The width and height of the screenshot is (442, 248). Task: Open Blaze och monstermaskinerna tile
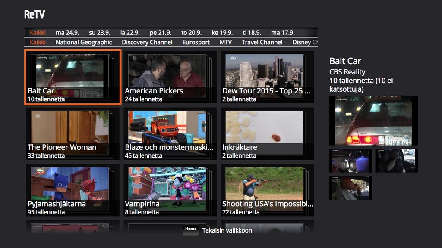[170, 133]
